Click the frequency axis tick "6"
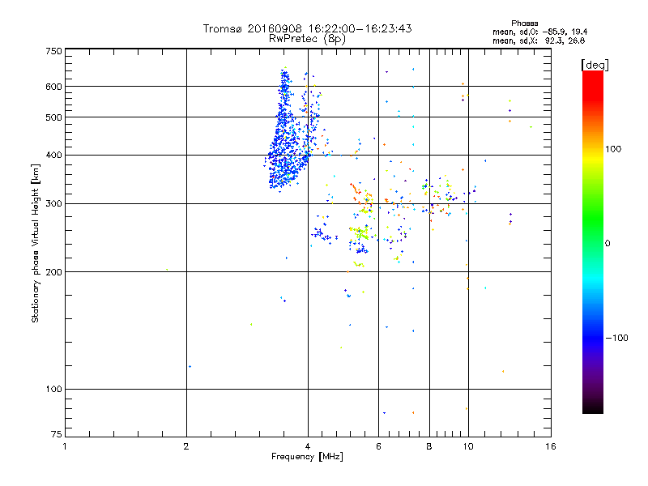648x486 pixels. tap(378, 446)
